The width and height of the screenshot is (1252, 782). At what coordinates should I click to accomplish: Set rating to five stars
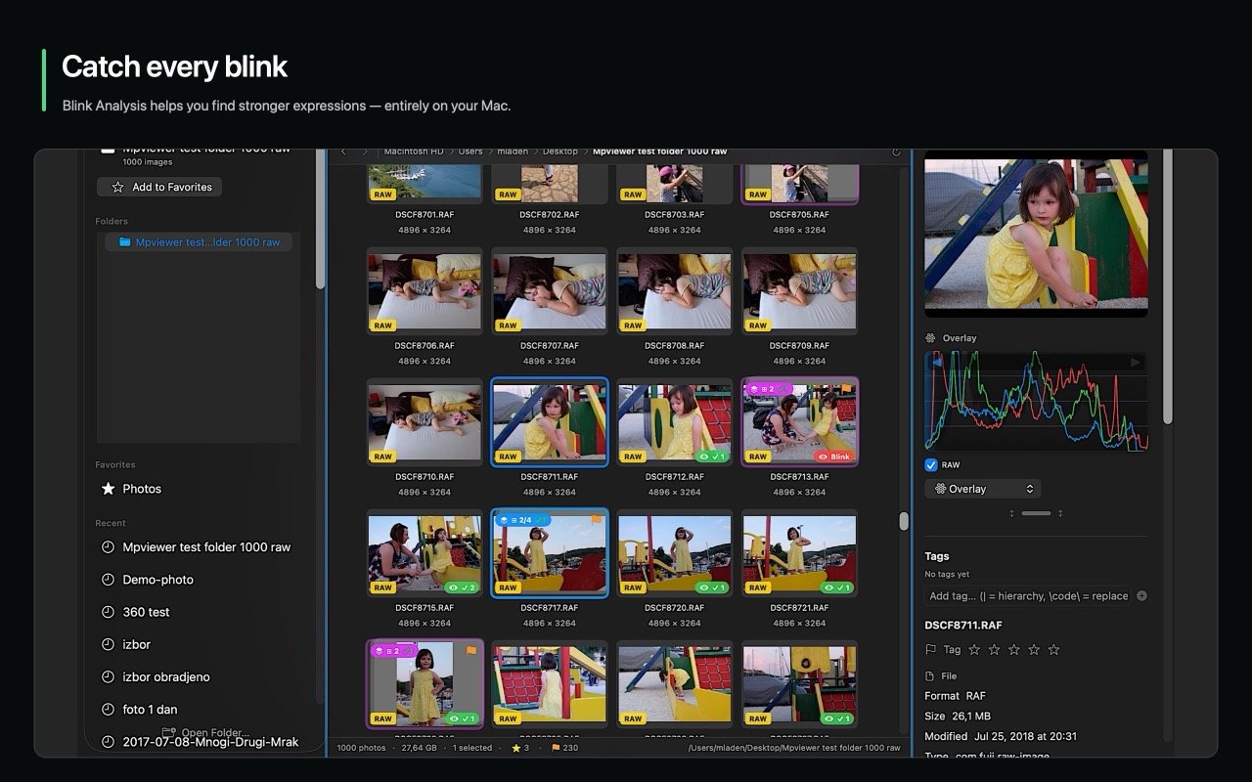pyautogui.click(x=1053, y=649)
